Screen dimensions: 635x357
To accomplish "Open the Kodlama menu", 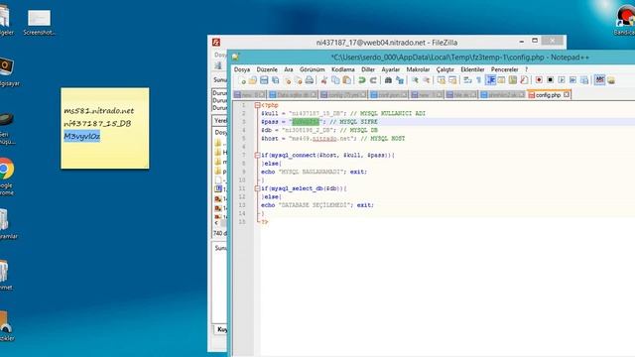I will coord(343,69).
